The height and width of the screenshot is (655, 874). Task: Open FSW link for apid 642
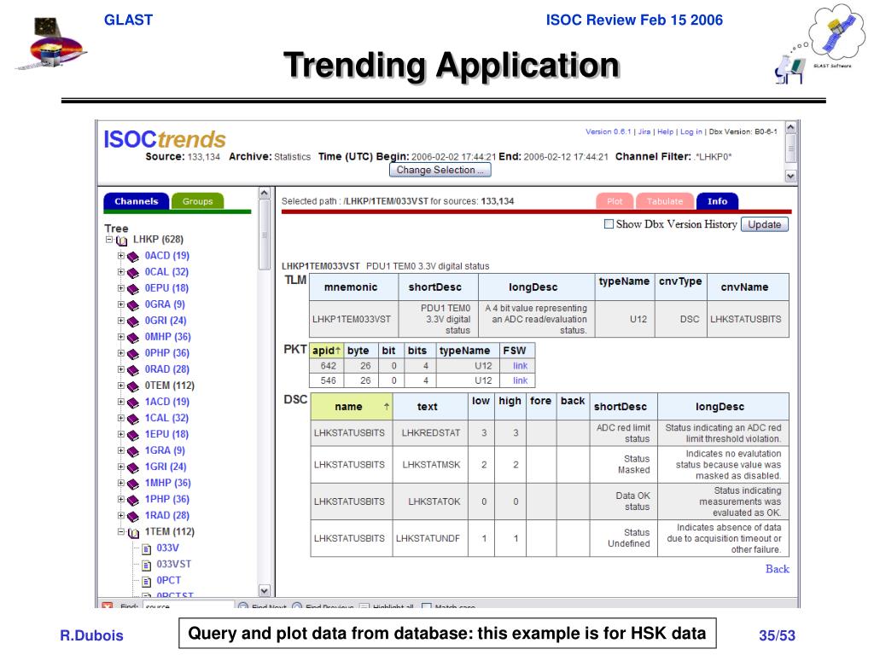(x=520, y=366)
